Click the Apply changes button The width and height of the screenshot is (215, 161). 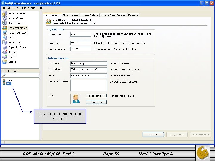pyautogui.click(x=177, y=134)
